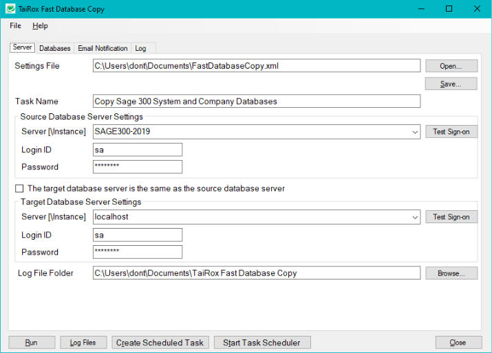Click the Open... settings file button
The width and height of the screenshot is (492, 353).
tap(451, 66)
